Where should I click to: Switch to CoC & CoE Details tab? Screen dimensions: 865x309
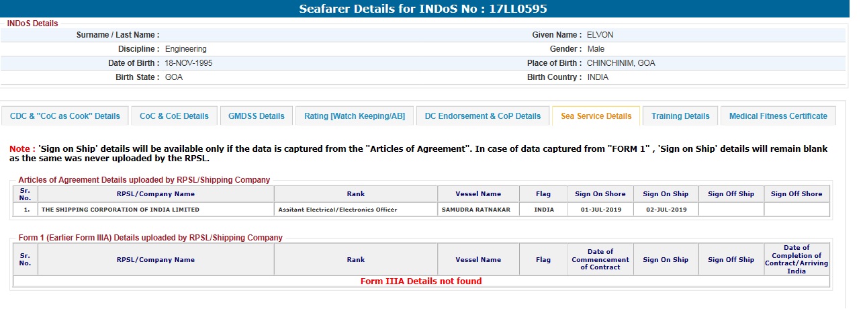[x=174, y=116]
